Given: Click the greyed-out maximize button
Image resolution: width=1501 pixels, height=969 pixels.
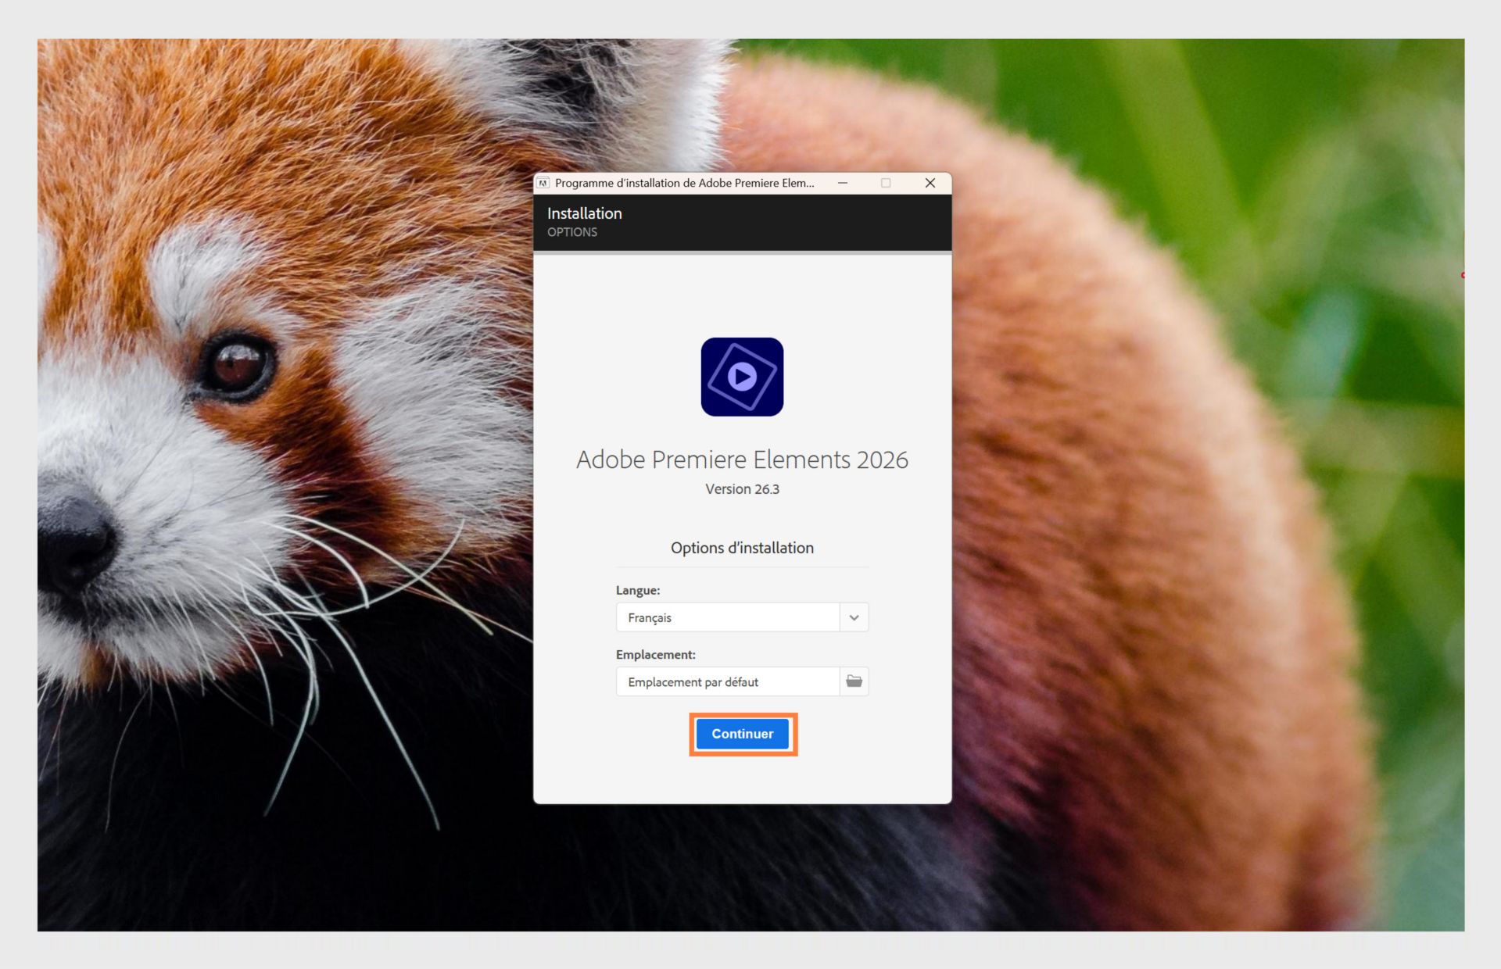Looking at the screenshot, I should (x=886, y=183).
